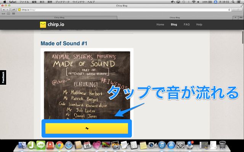
Task: Open the Trash in the Dock
Action: point(223,145)
